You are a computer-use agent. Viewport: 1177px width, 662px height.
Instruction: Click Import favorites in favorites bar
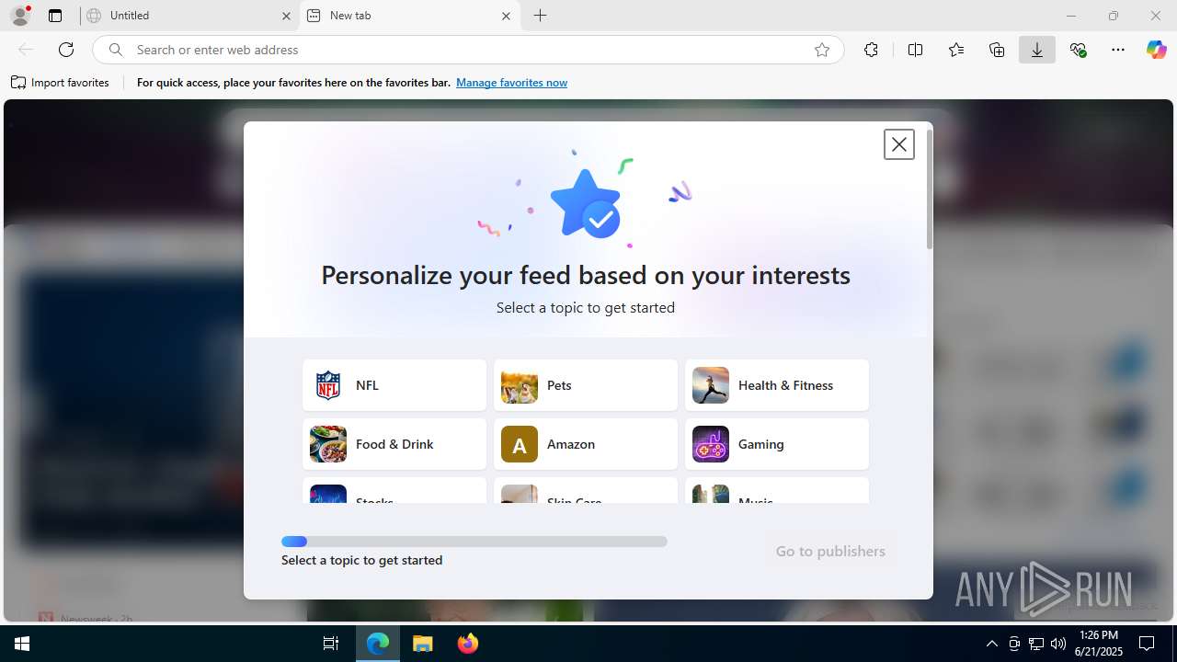(x=60, y=83)
